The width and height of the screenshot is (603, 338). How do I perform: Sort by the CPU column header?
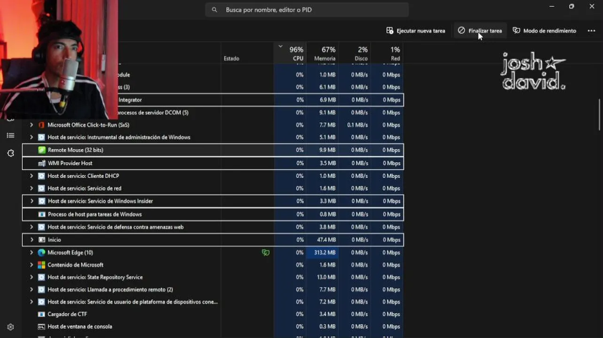point(290,53)
